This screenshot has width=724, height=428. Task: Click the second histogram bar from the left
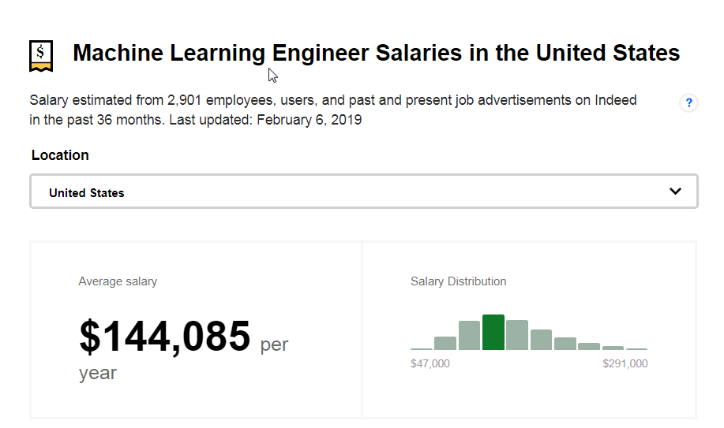445,343
